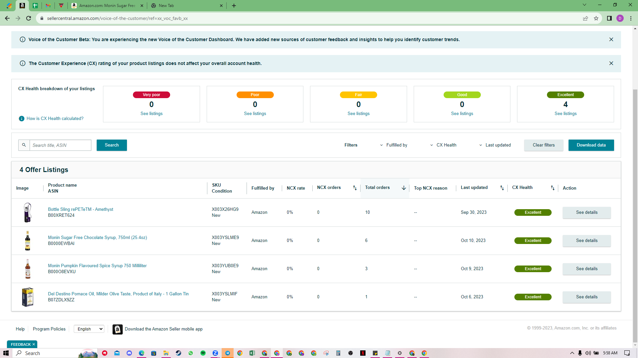Expand the Last updated filter dropdown
Image resolution: width=638 pixels, height=358 pixels.
coord(495,145)
